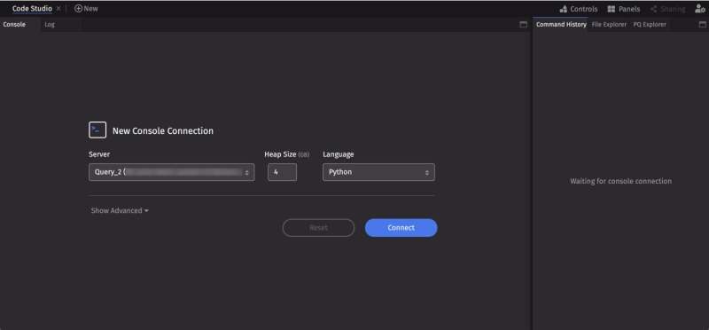
Task: Click the Reset button
Action: pyautogui.click(x=319, y=228)
